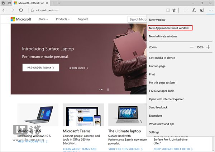215x152 pixels.
Task: Open SHOP SURFACE PRO 4 OFFER link
Action: coord(173,149)
